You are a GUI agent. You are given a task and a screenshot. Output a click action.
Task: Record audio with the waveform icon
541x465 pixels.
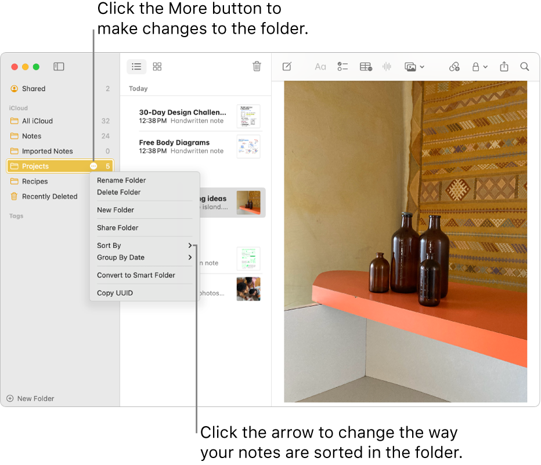click(387, 67)
